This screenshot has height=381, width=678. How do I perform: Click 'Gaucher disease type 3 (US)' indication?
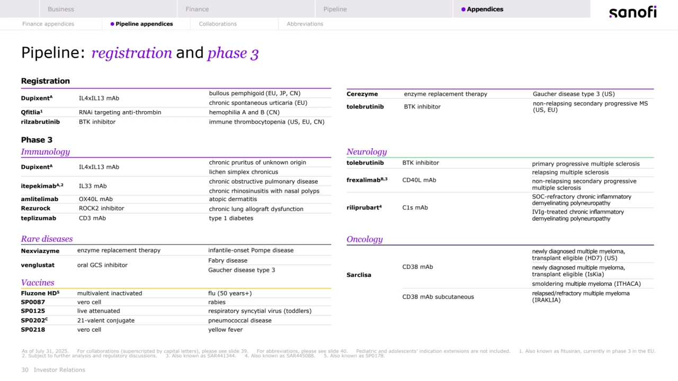pyautogui.click(x=574, y=94)
